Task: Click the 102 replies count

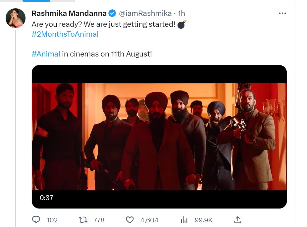Action: tap(52, 220)
